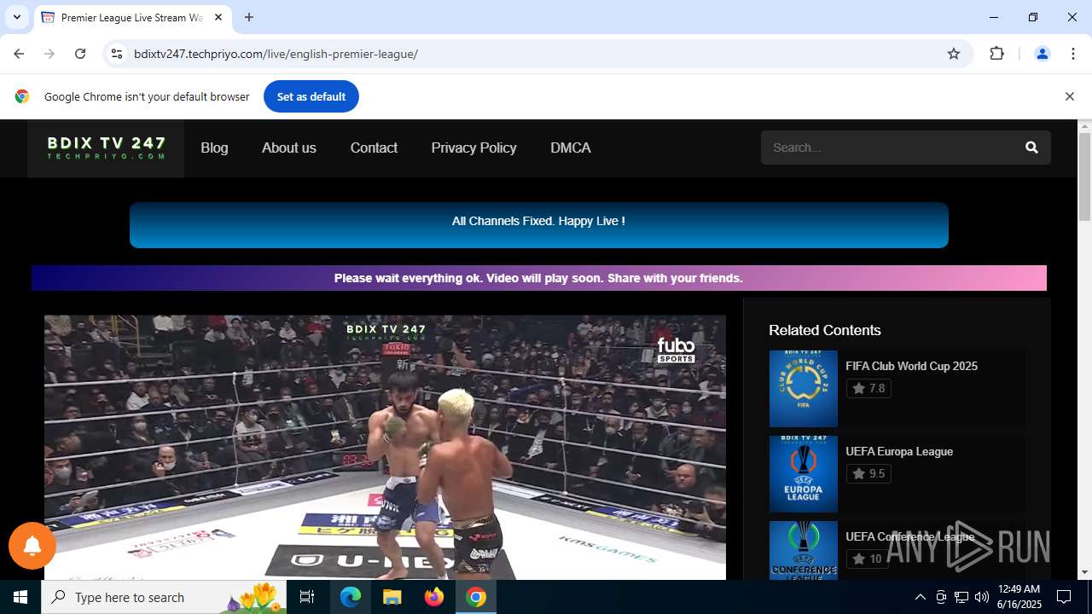Image resolution: width=1092 pixels, height=614 pixels.
Task: Click the All Channels Fixed banner
Action: (x=539, y=225)
